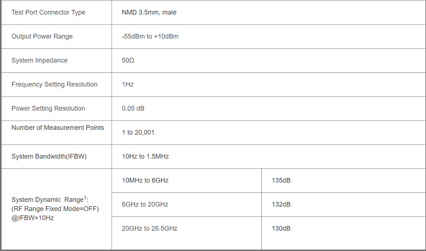This screenshot has height=251, width=426.
Task: Select the 20GHz to 26.5GHz range cell
Action: 150,228
